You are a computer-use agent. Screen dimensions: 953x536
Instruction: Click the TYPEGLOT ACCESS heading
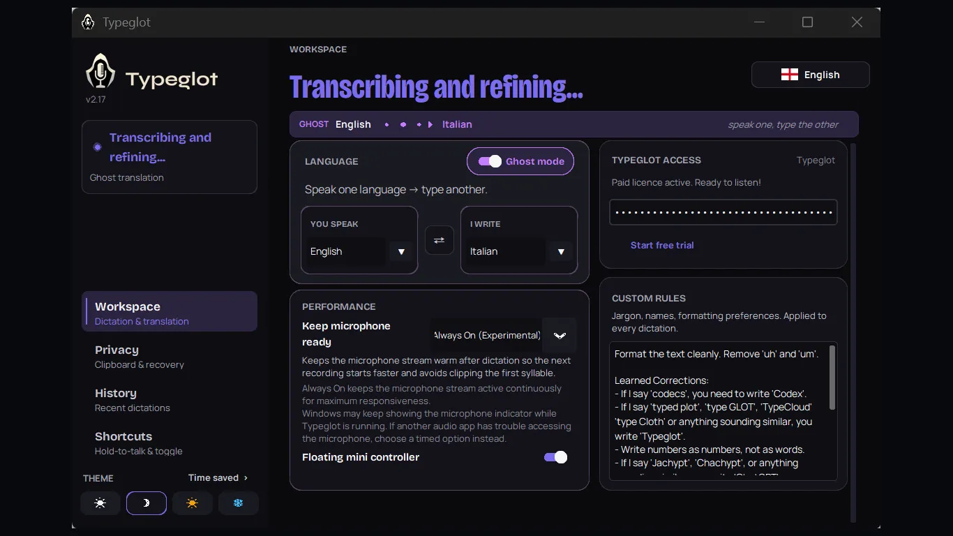tap(656, 160)
